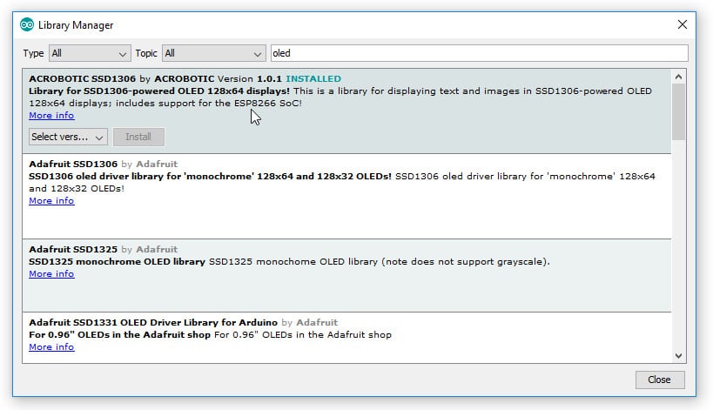
Task: Click the scrollbar down arrow
Action: click(678, 355)
